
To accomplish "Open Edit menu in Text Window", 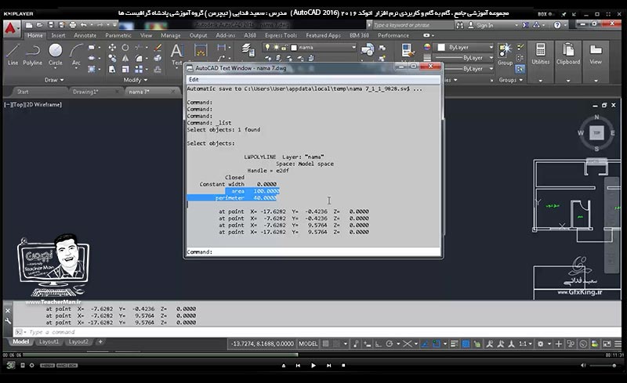I will (x=194, y=80).
